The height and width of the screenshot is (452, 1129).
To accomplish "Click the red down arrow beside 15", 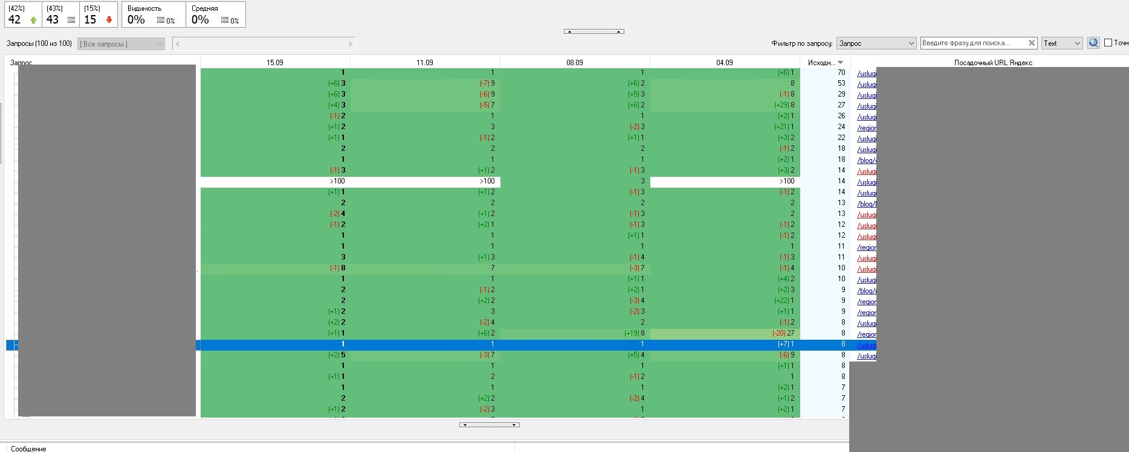I will point(109,20).
